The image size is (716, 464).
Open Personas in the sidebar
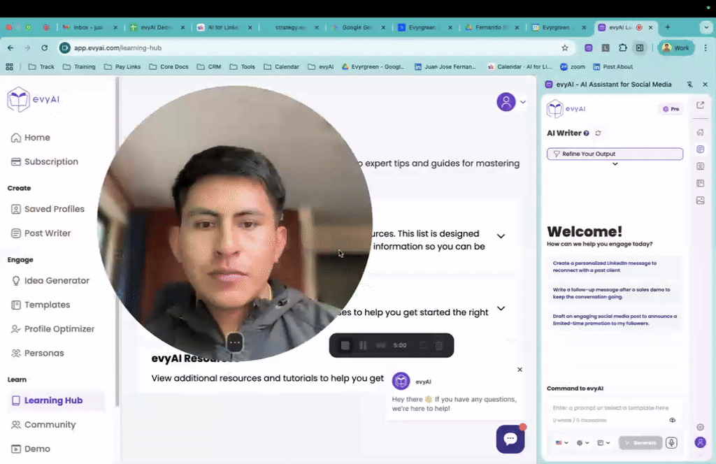(38, 353)
